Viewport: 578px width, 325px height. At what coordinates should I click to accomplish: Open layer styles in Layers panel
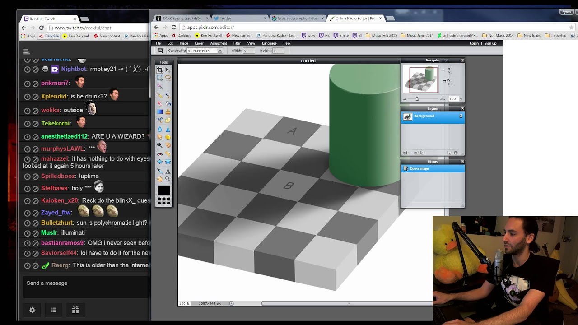422,153
